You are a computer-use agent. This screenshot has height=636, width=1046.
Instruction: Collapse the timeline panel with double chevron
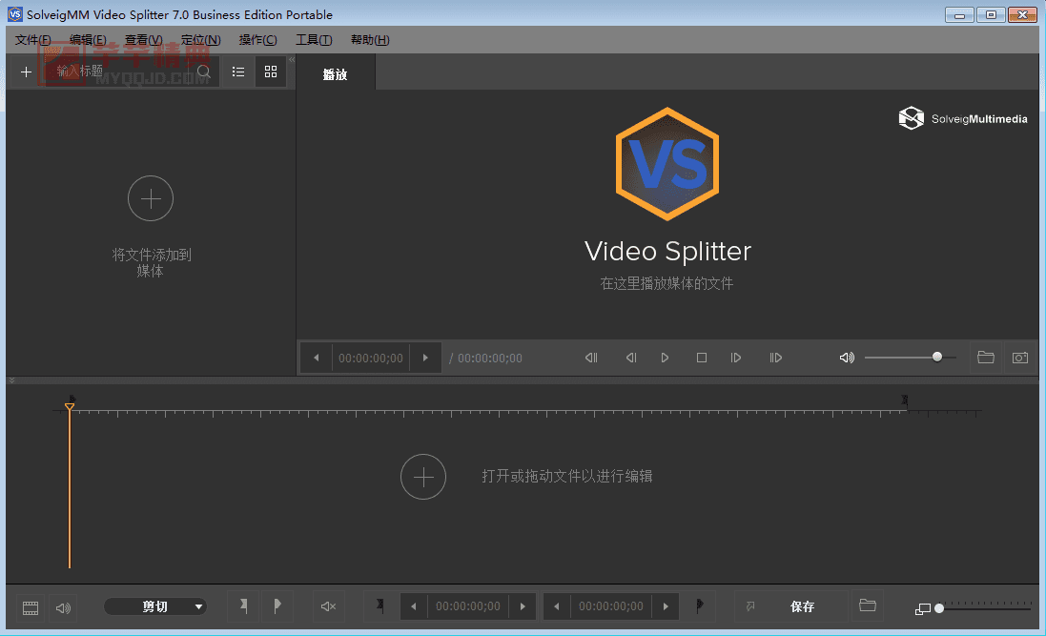pos(11,381)
